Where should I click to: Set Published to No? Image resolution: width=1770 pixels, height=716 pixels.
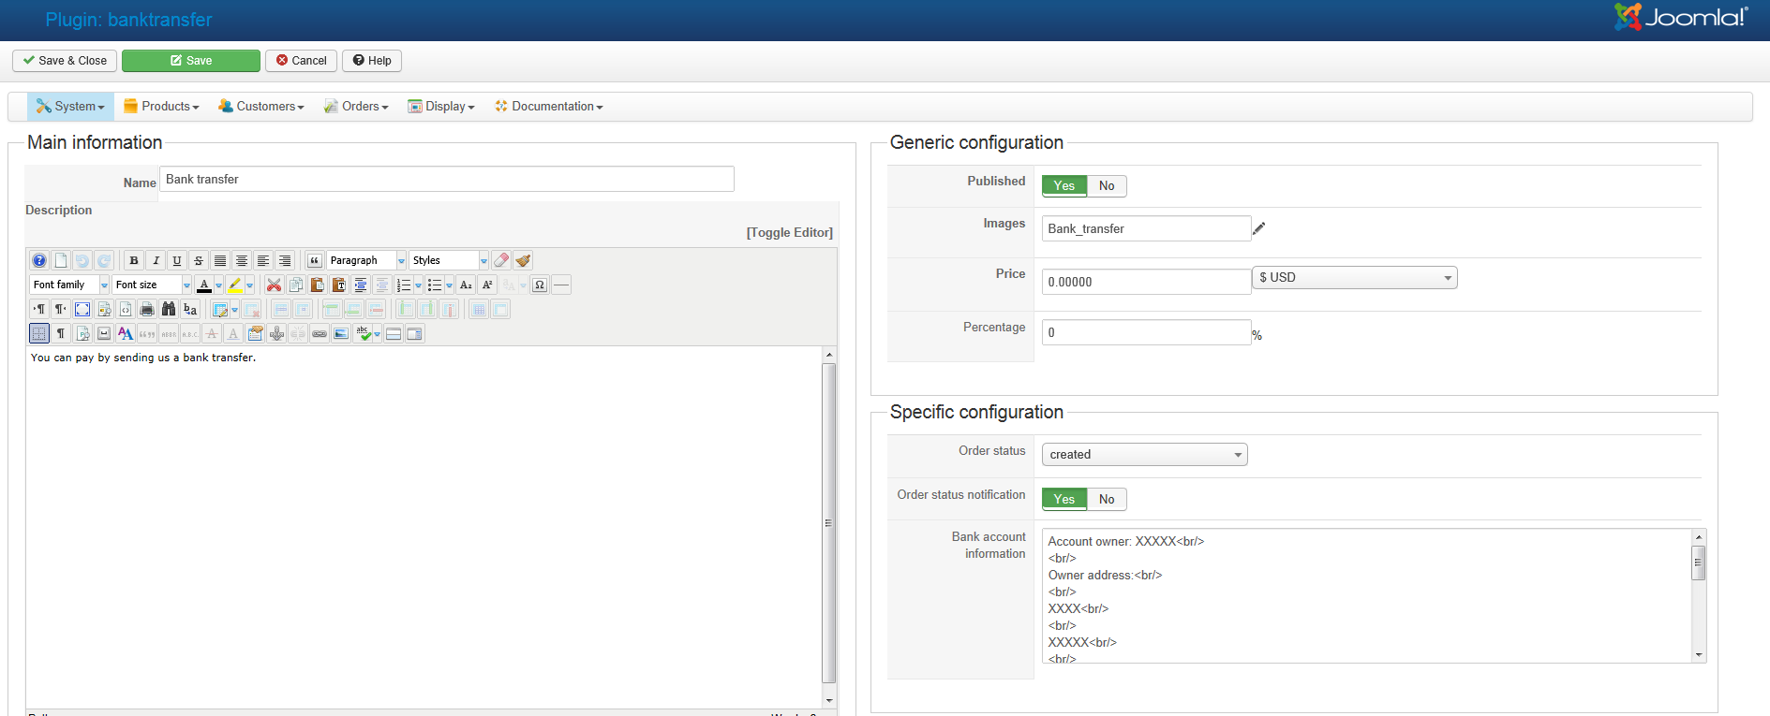pos(1107,185)
